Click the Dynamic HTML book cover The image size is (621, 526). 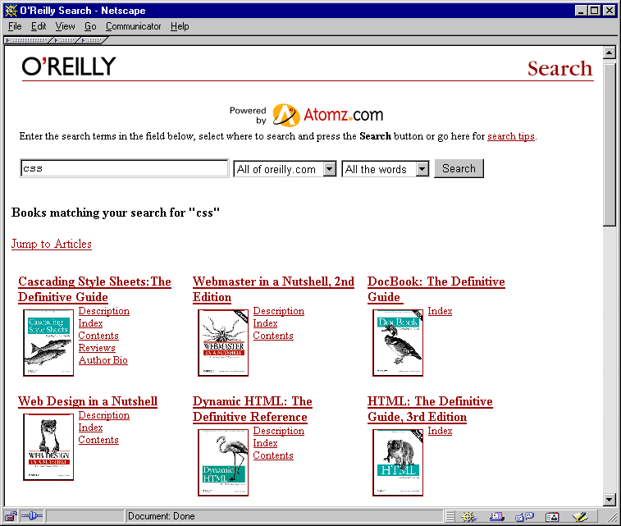click(223, 463)
